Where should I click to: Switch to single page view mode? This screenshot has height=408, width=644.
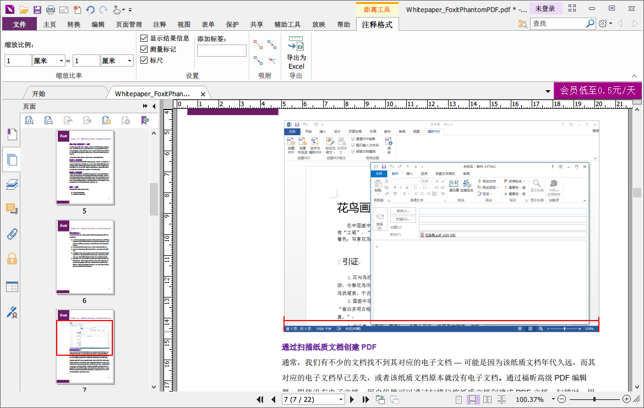459,399
